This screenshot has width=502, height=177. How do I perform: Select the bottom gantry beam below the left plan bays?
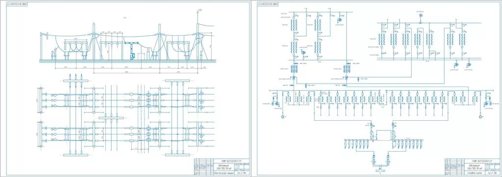(75, 155)
